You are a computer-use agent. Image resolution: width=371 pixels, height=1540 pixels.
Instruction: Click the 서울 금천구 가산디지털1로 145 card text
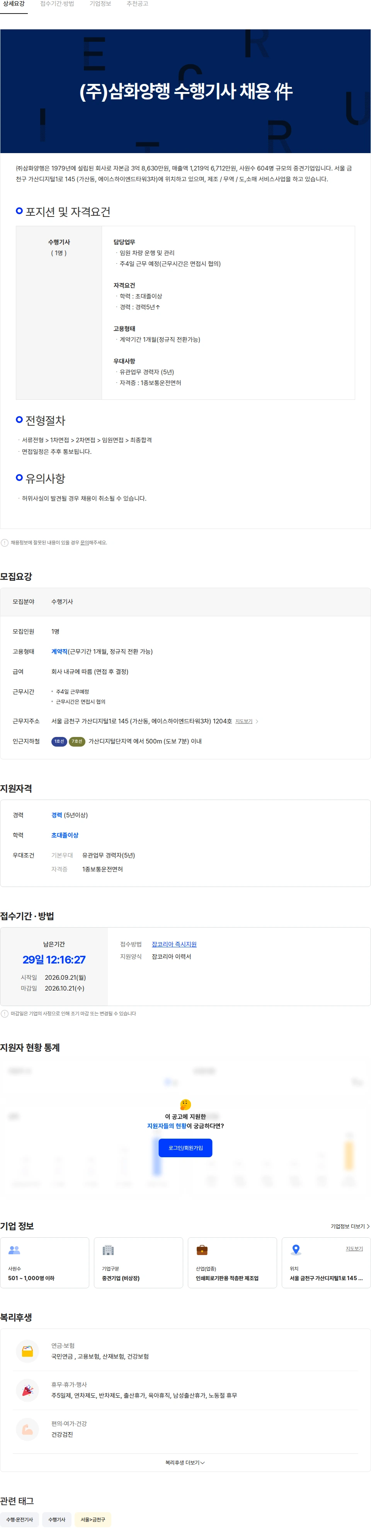(326, 1278)
